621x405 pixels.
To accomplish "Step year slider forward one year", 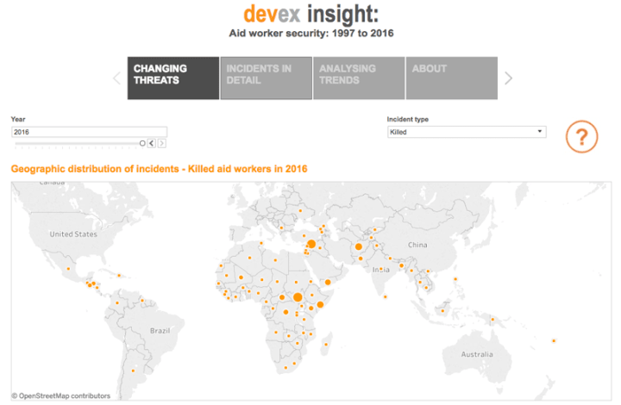I will pos(161,143).
